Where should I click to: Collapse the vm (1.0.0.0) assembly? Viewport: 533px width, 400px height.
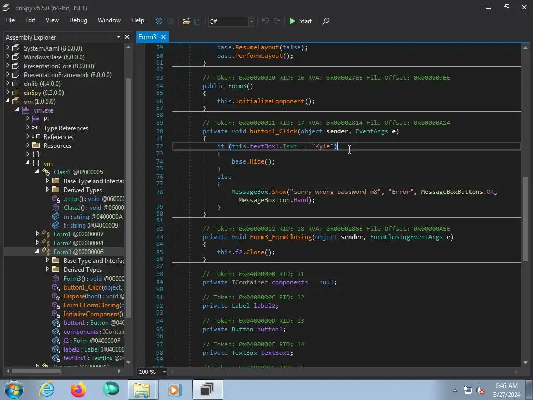click(x=7, y=101)
